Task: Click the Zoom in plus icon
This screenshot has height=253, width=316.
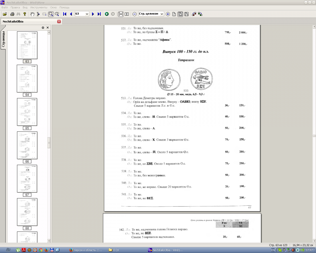Action: pos(168,14)
